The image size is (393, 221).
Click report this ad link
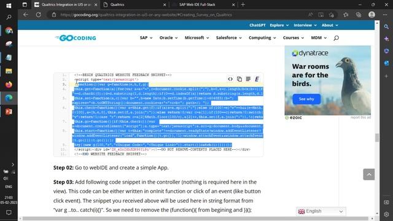(x=360, y=117)
